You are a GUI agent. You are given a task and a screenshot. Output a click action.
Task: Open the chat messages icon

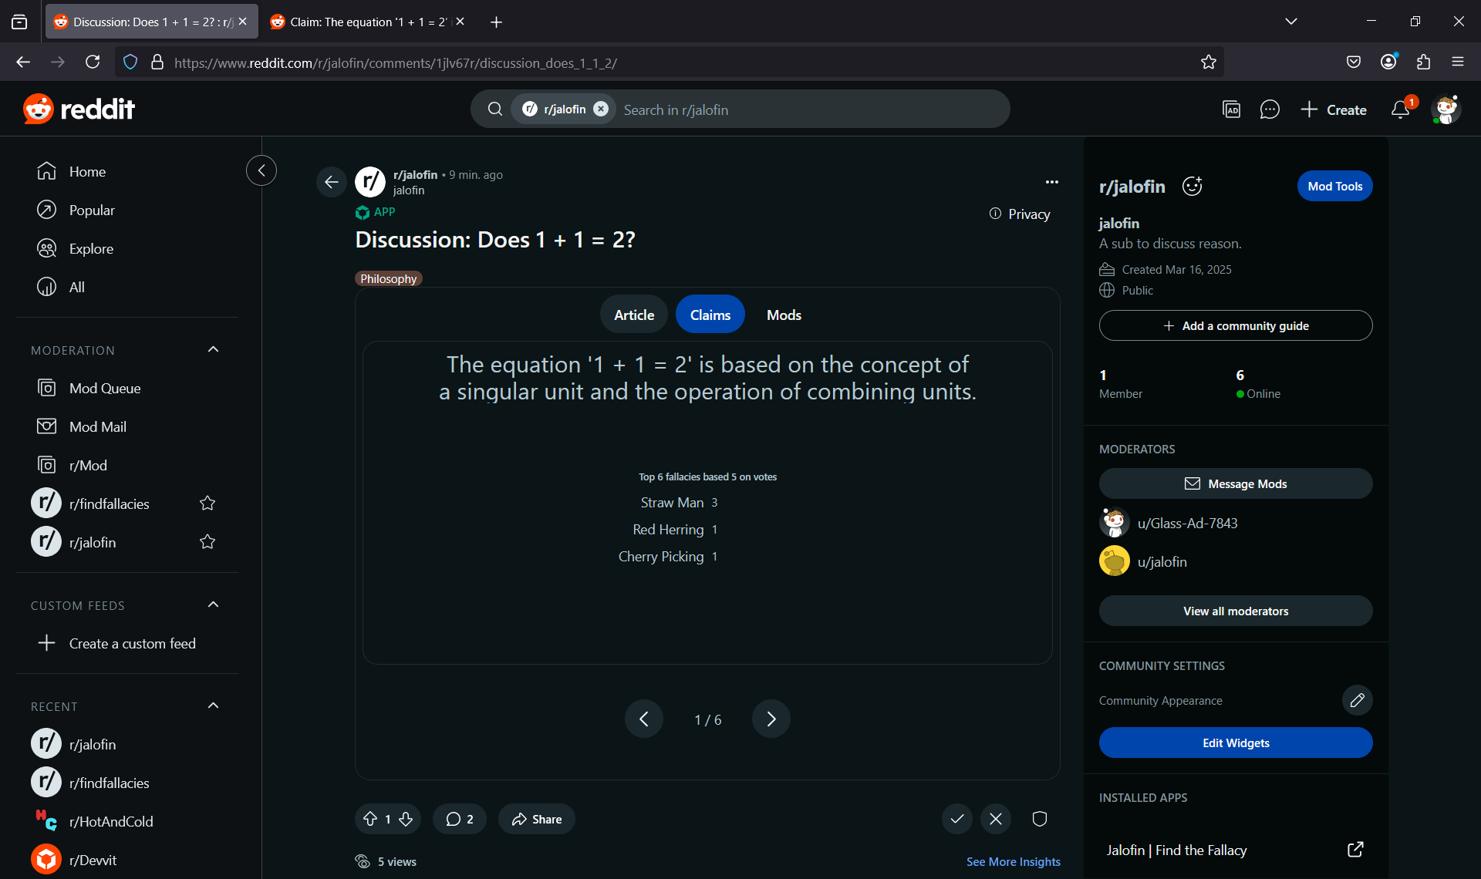1269,109
